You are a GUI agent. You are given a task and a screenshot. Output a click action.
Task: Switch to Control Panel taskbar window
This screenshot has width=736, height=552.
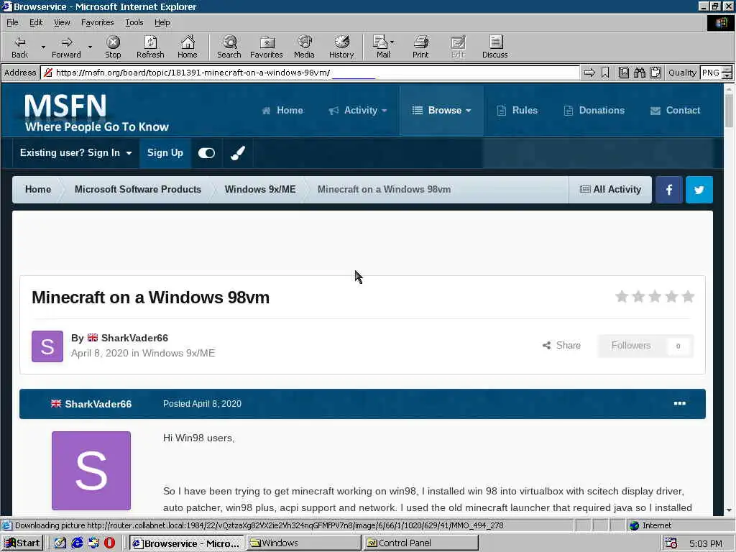pyautogui.click(x=421, y=543)
